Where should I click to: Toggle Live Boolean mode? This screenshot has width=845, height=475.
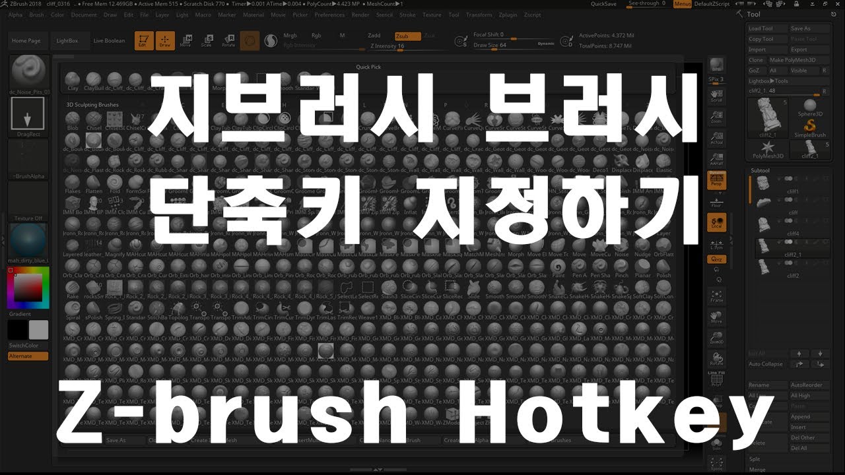tap(109, 41)
